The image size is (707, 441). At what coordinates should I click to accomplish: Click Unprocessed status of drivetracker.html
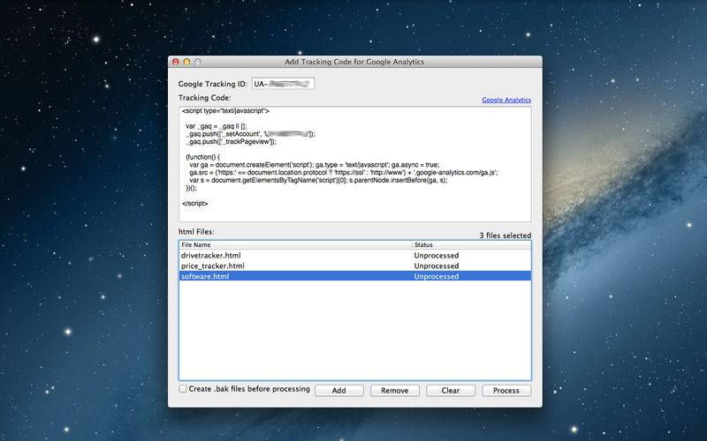(437, 255)
